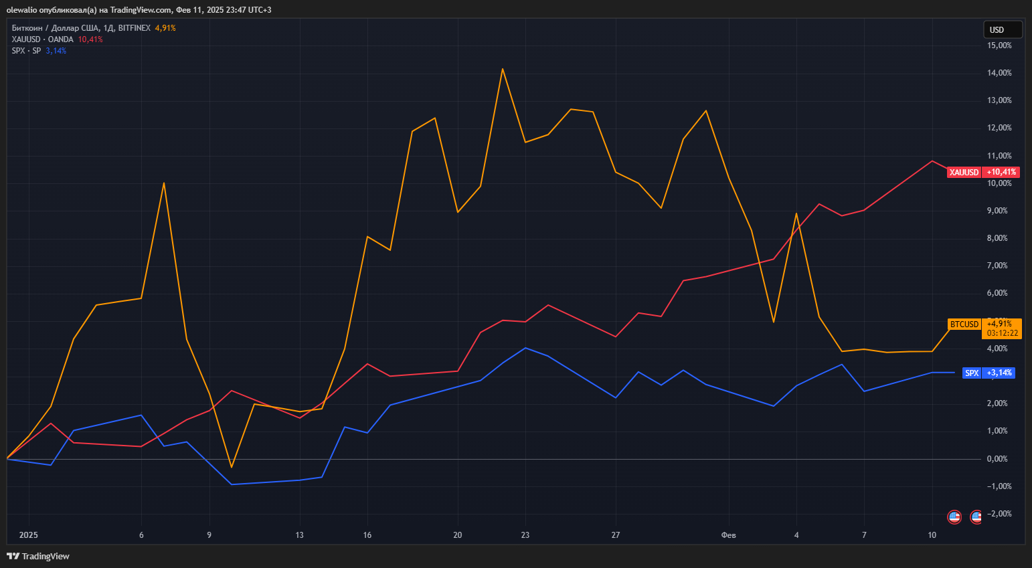
Task: Click the olewalio publication header text
Action: [139, 10]
